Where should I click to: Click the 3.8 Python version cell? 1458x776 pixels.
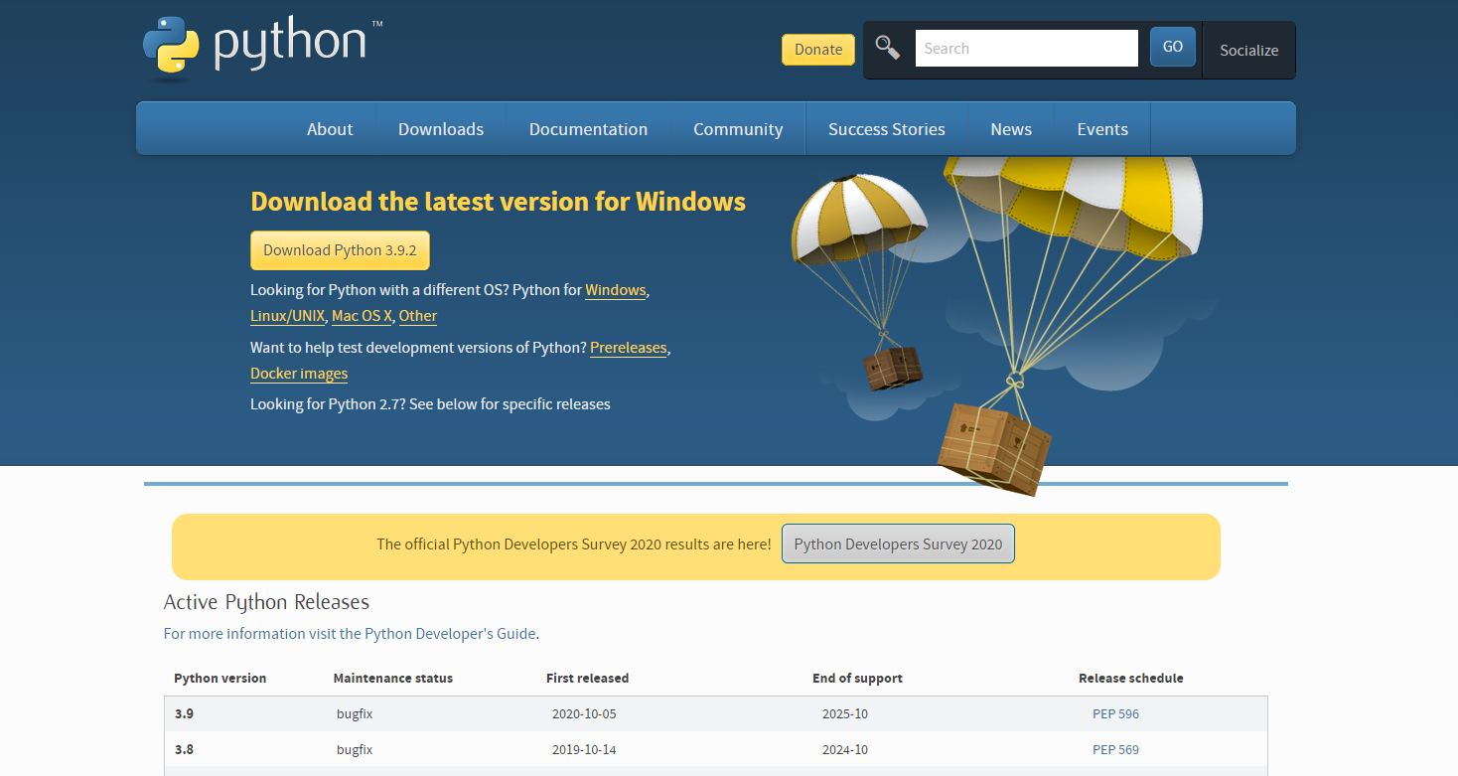point(184,749)
